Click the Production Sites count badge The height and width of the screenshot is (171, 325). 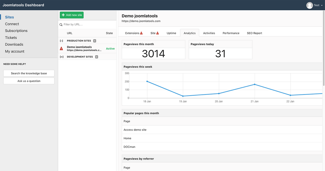(x=95, y=41)
